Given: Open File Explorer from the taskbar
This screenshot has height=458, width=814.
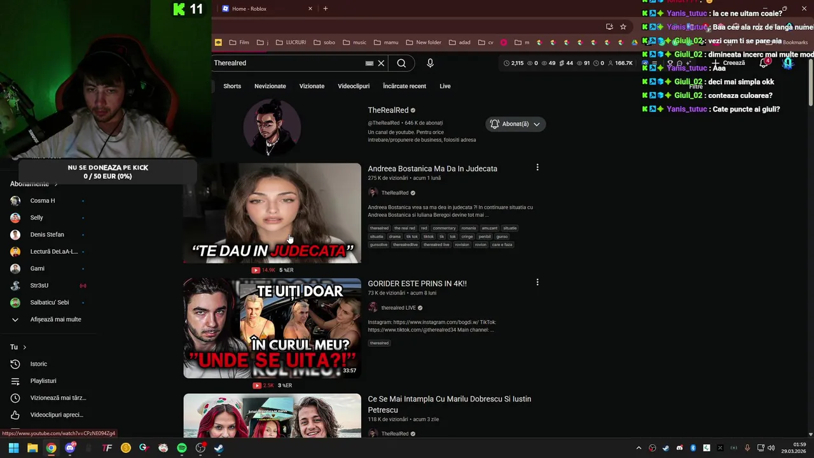Looking at the screenshot, I should (x=32, y=448).
